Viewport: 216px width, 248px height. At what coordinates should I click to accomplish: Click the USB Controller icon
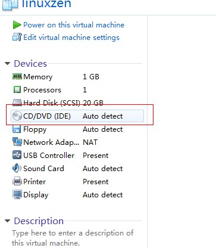coord(17,155)
